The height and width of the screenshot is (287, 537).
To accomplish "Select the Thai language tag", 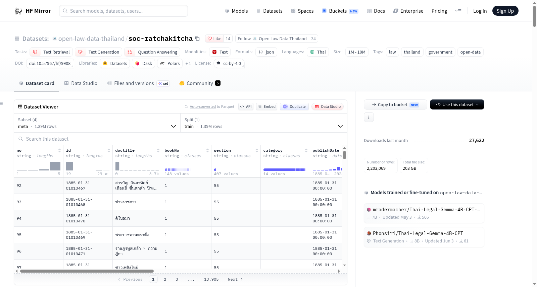I will (318, 52).
